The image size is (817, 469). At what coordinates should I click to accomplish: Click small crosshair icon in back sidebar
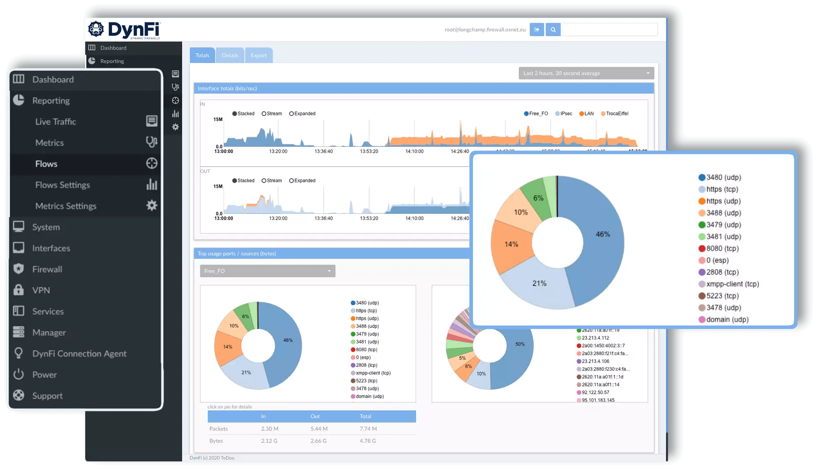click(176, 101)
